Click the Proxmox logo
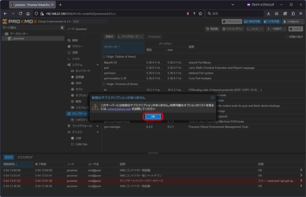This screenshot has height=197, width=306. pyautogui.click(x=19, y=21)
